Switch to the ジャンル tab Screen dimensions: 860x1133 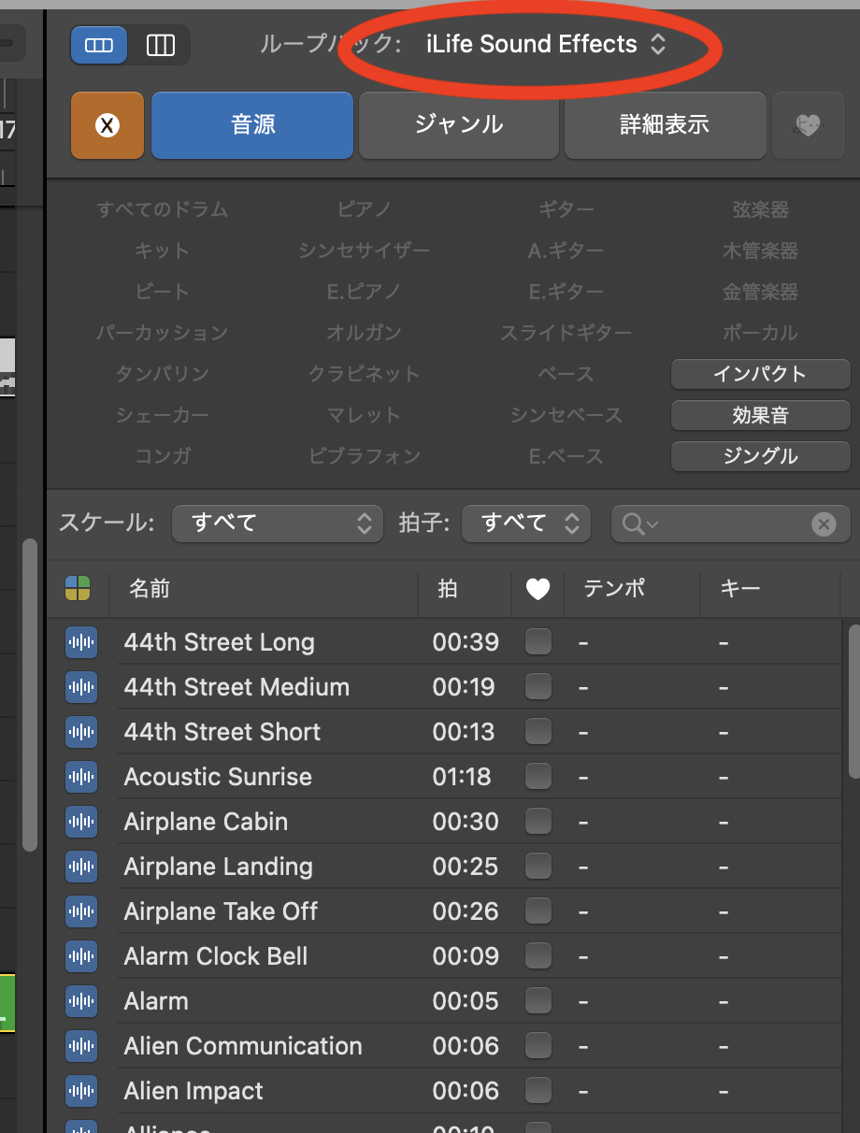(x=459, y=125)
